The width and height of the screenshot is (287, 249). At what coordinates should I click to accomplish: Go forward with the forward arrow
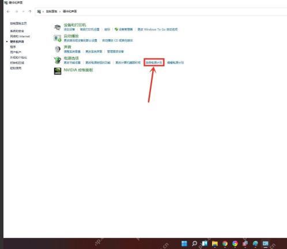(x=17, y=12)
